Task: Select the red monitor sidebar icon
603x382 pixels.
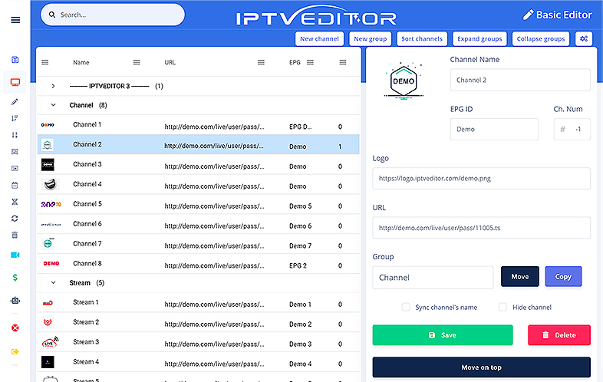Action: coord(15,82)
